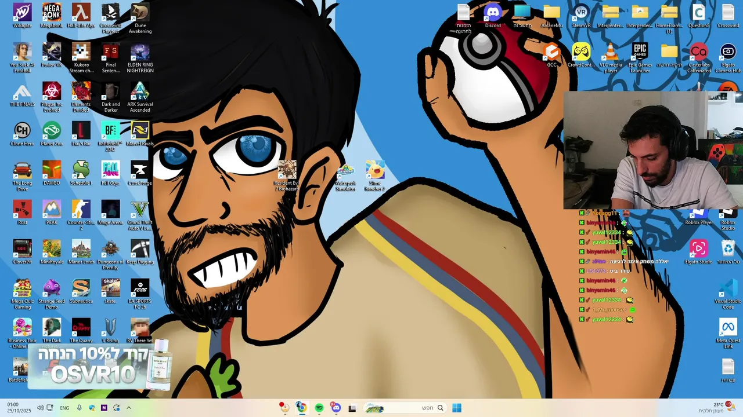Select the Planet Zoo desktop icon
743x417 pixels.
(52, 134)
